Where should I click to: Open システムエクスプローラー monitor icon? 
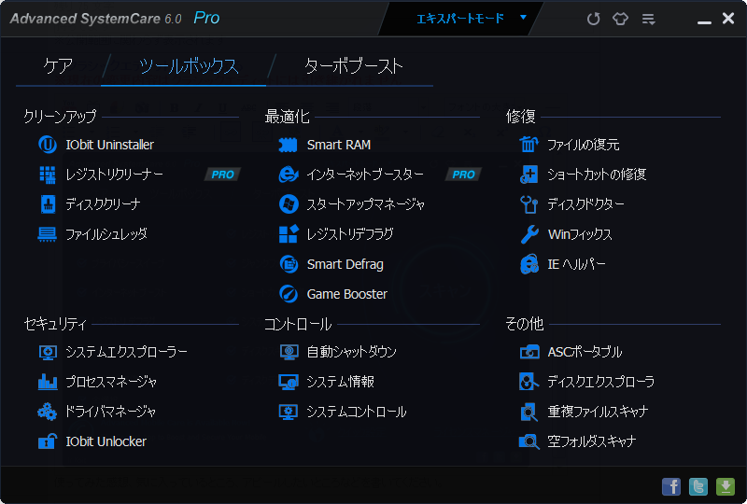[x=48, y=353]
